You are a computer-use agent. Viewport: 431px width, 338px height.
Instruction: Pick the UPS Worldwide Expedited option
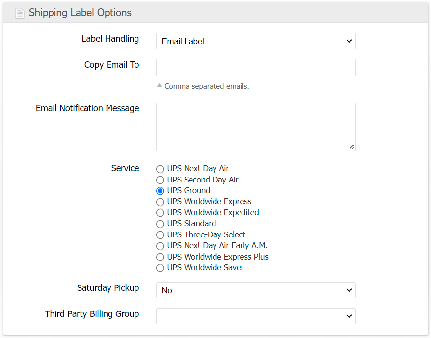160,213
